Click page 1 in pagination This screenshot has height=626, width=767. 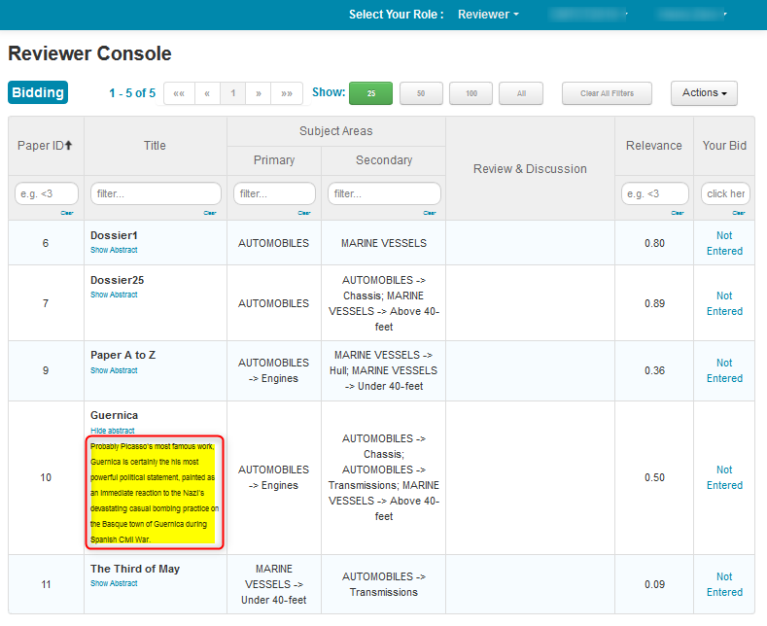232,93
